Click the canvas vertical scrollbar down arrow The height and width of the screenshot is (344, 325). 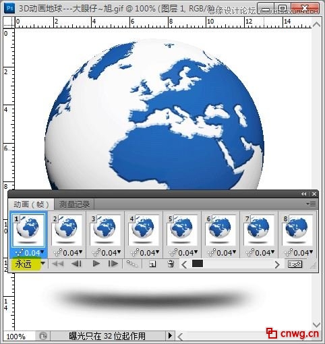click(316, 324)
